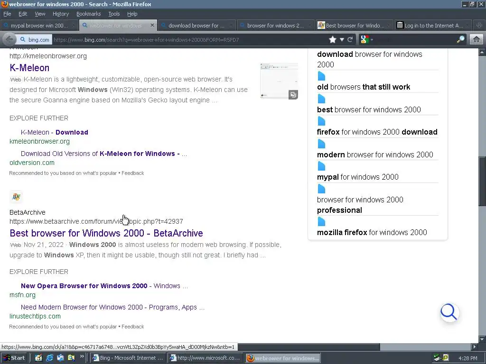This screenshot has width=486, height=364.
Task: Open a new tab with the plus button
Action: point(479,26)
